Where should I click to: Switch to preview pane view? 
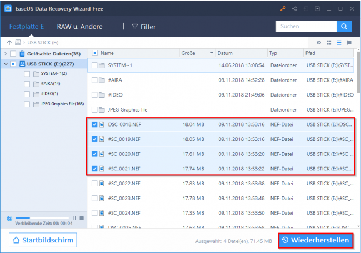[x=349, y=43]
